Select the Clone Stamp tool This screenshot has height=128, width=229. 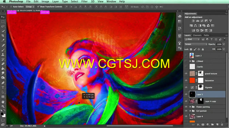tap(3, 55)
